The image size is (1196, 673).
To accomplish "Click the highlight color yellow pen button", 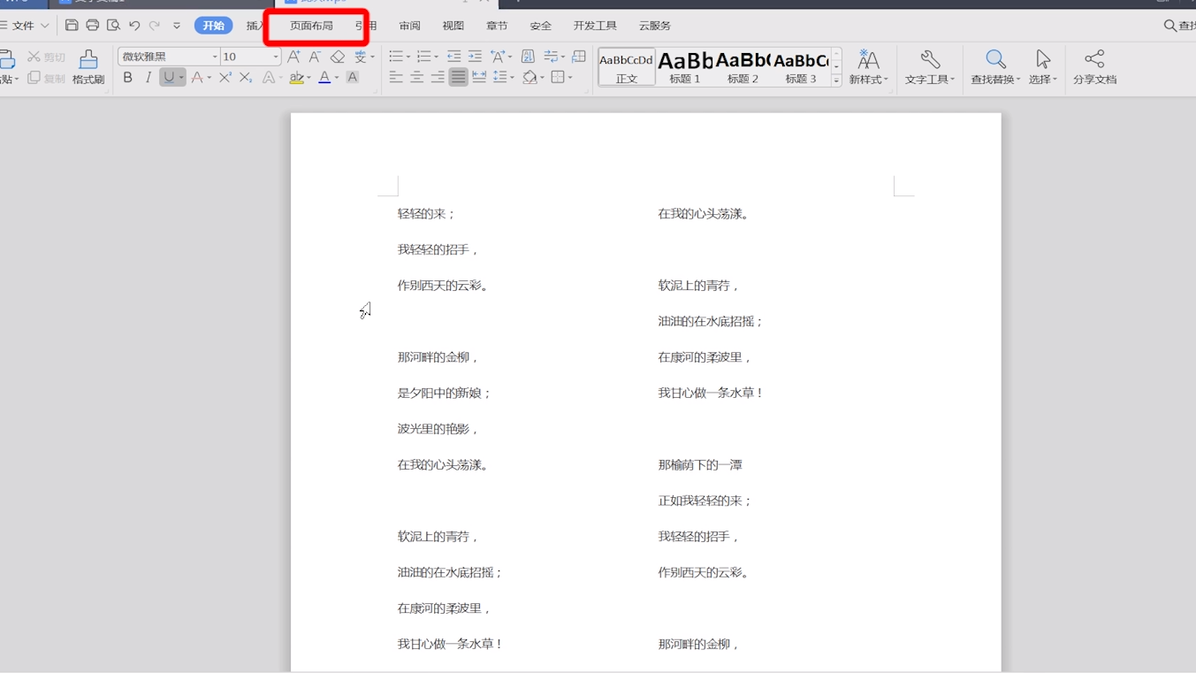I will click(x=296, y=78).
